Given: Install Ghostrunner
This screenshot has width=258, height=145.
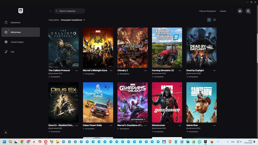Looking at the screenshot, I should coord(158,132).
